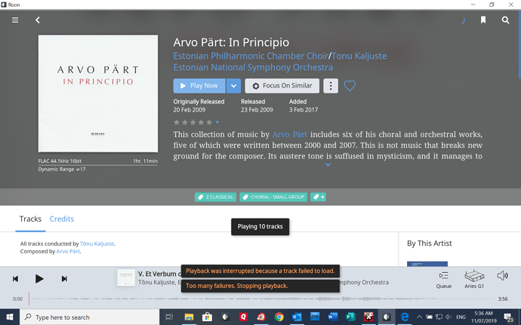Open Tõnu Kaljuste conductor link
The height and width of the screenshot is (325, 521).
click(97, 244)
